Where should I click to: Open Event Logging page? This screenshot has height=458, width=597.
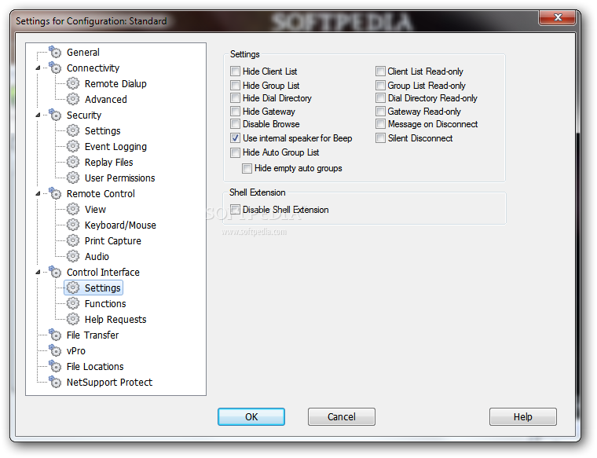(x=115, y=147)
